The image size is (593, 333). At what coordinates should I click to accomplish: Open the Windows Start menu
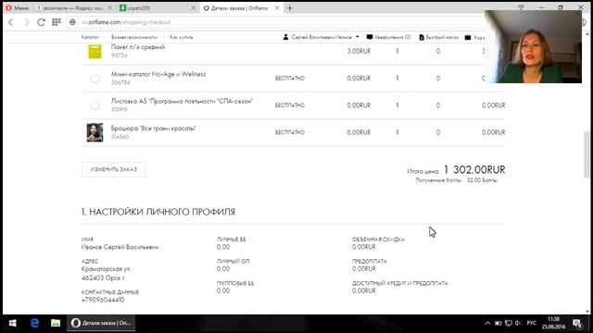coord(12,323)
